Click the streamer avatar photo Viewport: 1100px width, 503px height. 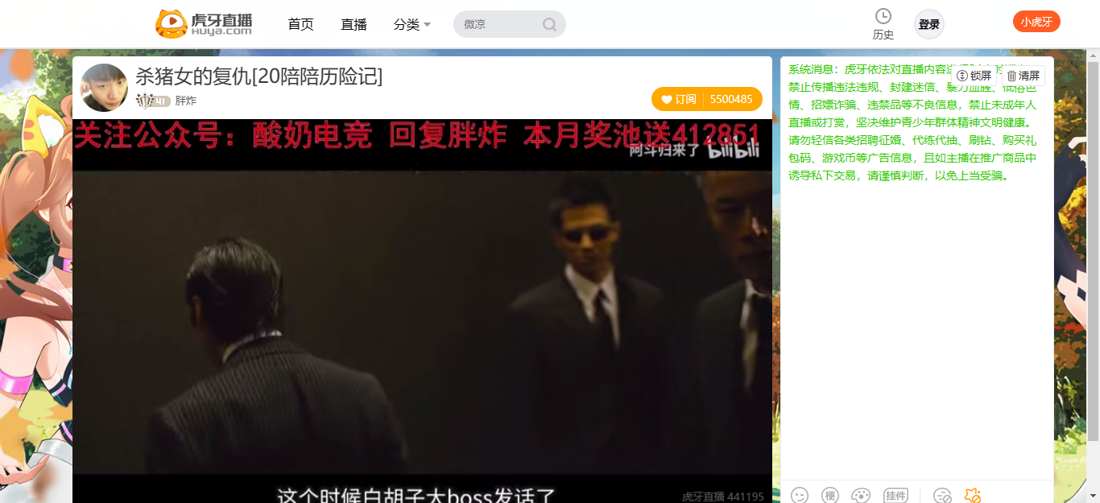(x=104, y=88)
